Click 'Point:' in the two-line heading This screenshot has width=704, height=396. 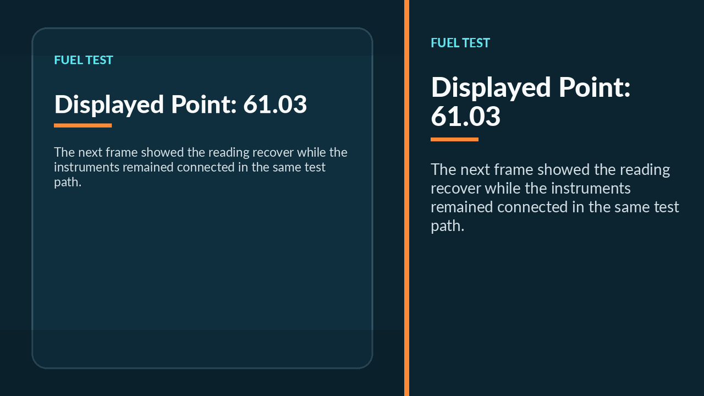(595, 87)
